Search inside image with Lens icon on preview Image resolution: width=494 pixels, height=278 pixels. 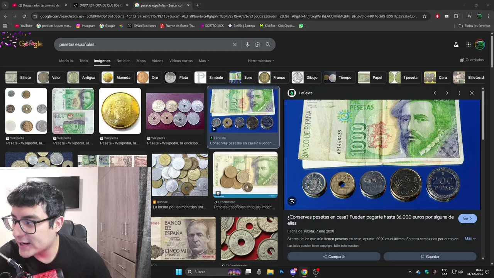pos(292,201)
